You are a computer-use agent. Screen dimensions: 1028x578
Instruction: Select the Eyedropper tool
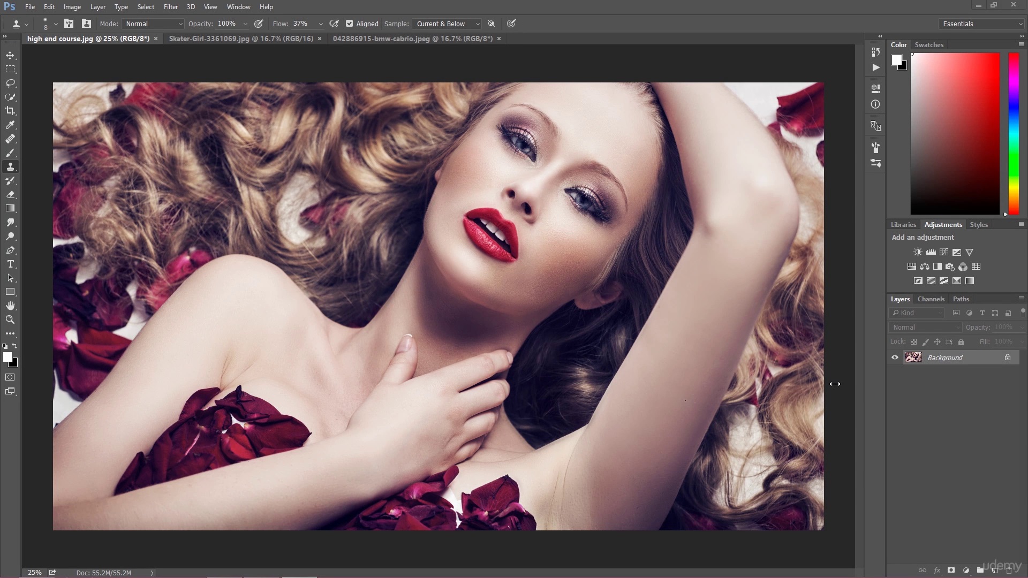pos(10,125)
